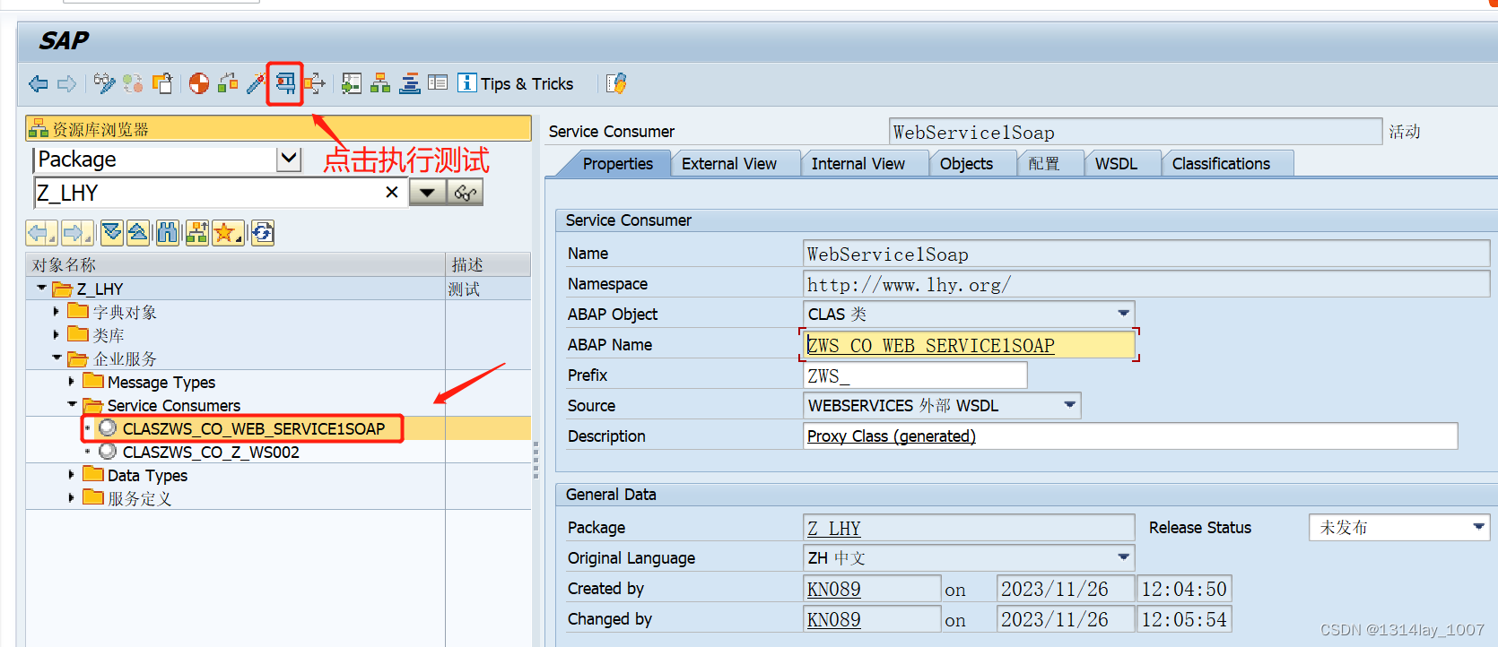The width and height of the screenshot is (1498, 647).
Task: Open Tips & Tricks
Action: coord(516,84)
